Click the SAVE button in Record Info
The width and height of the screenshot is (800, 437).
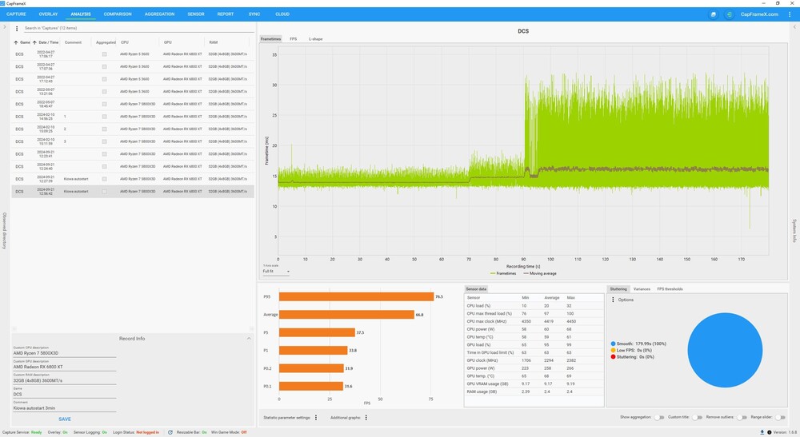[x=65, y=419]
